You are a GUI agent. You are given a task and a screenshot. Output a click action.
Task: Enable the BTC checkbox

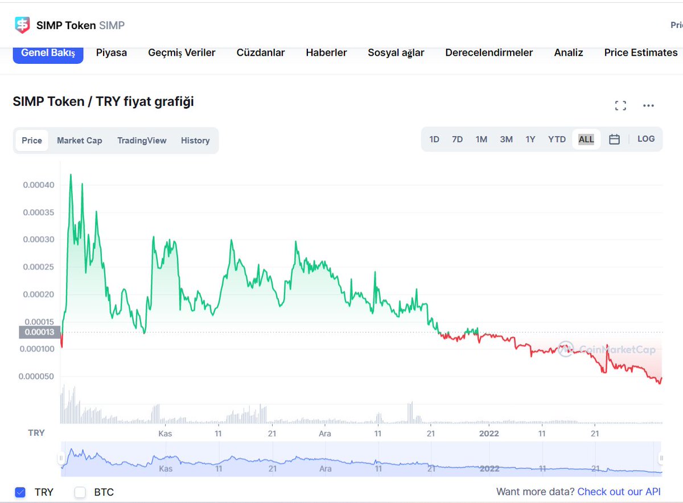pos(80,492)
